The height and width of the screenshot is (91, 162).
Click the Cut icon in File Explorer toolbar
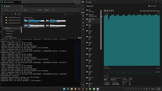13,10
